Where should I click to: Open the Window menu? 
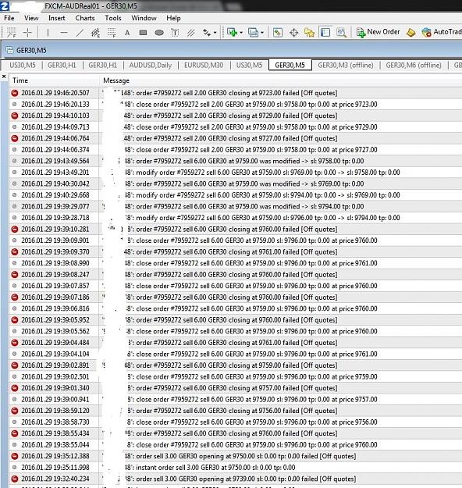144,18
